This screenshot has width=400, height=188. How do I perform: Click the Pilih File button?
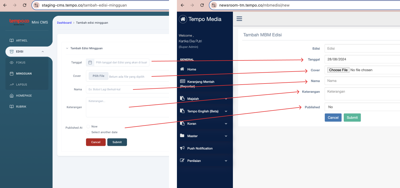click(x=98, y=76)
